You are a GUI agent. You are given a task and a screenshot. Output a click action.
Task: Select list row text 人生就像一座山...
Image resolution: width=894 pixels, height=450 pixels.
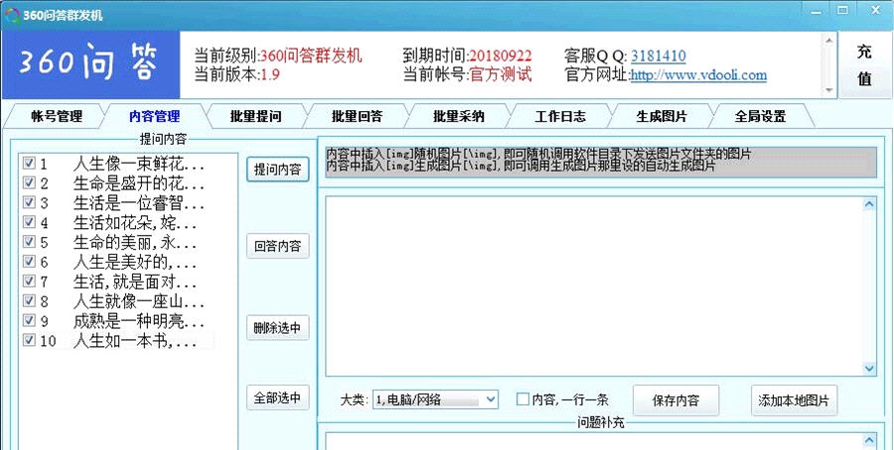pyautogui.click(x=138, y=301)
